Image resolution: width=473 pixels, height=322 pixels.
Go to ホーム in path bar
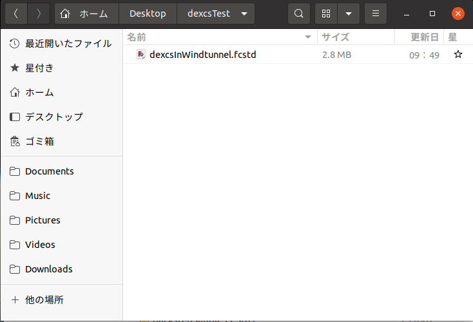click(87, 14)
